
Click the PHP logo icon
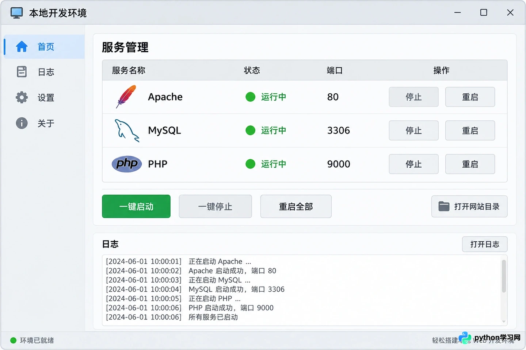point(127,164)
